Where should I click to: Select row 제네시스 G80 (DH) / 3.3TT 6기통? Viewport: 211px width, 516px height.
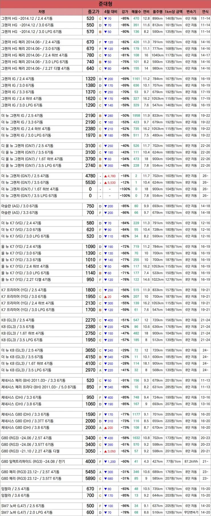point(105,421)
